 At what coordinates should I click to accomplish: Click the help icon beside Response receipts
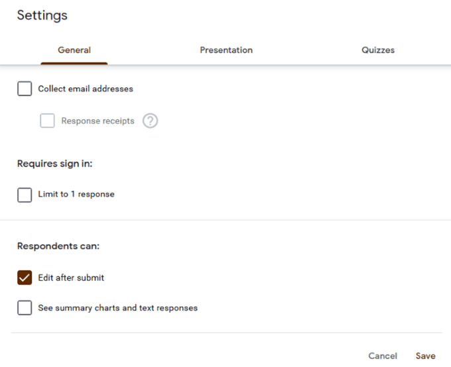[x=151, y=121]
